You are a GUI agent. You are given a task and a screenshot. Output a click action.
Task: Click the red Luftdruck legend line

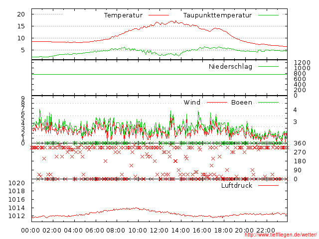pos(268,186)
